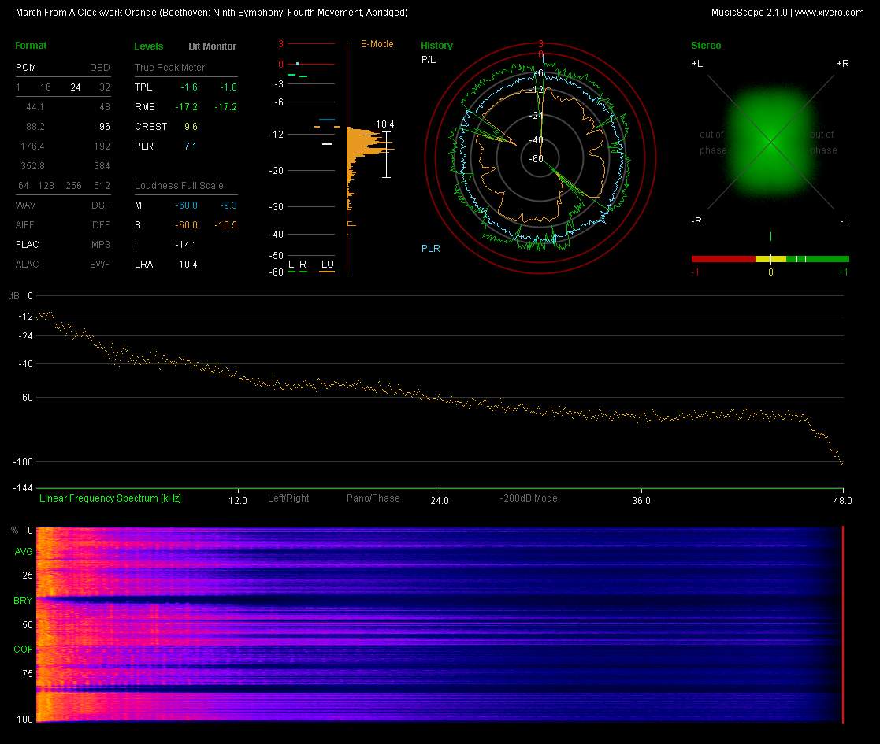880x744 pixels.
Task: Select the AVG spectrogram option
Action: point(23,552)
